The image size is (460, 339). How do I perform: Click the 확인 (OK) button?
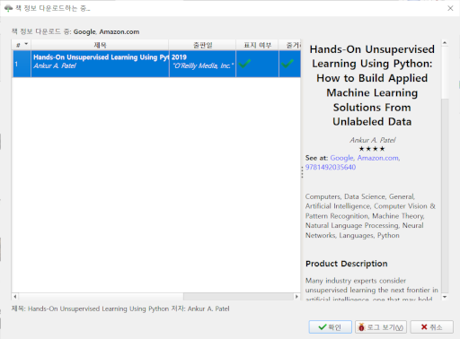[330, 327]
